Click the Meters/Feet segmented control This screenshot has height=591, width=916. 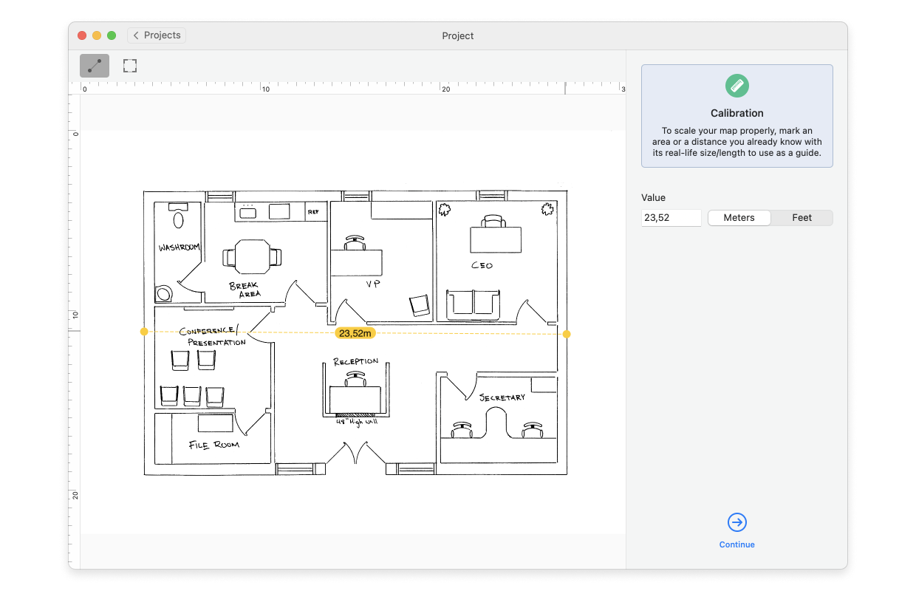pos(770,217)
